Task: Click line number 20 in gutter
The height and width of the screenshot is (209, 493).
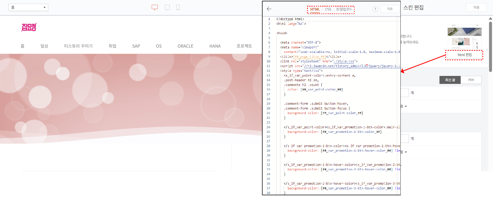Action: (x=268, y=108)
